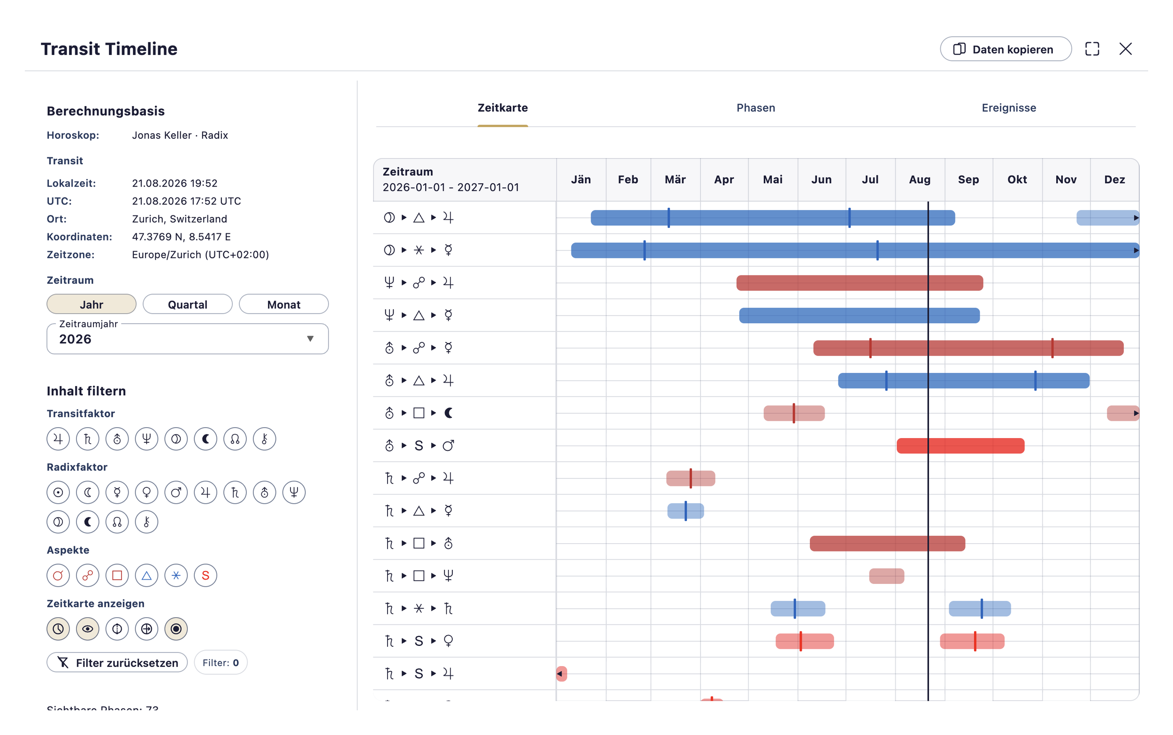Toggle the circle-with-arrow option under Zeitkarte anzeigen
This screenshot has height=735, width=1173.
click(146, 629)
